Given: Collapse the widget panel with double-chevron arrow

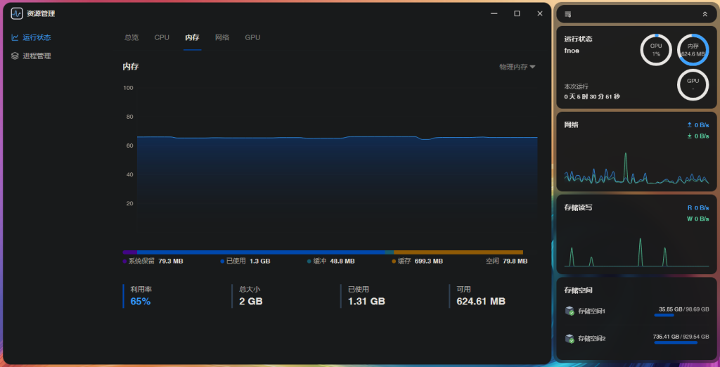Looking at the screenshot, I should (705, 14).
